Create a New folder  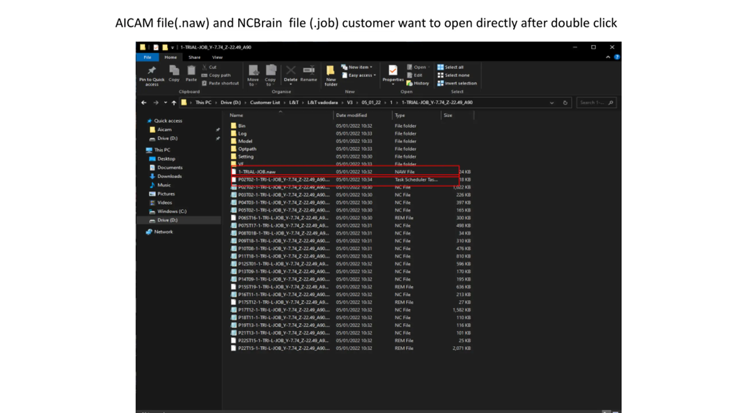point(331,76)
